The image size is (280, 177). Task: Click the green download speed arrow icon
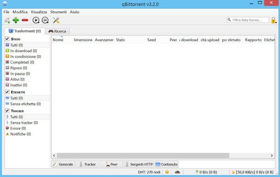197,172
